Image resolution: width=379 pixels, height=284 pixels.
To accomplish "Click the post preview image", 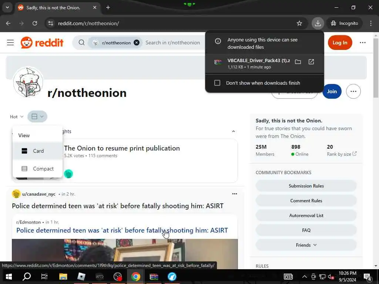I will 125,254.
